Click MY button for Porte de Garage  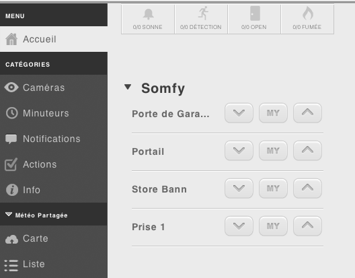[273, 113]
